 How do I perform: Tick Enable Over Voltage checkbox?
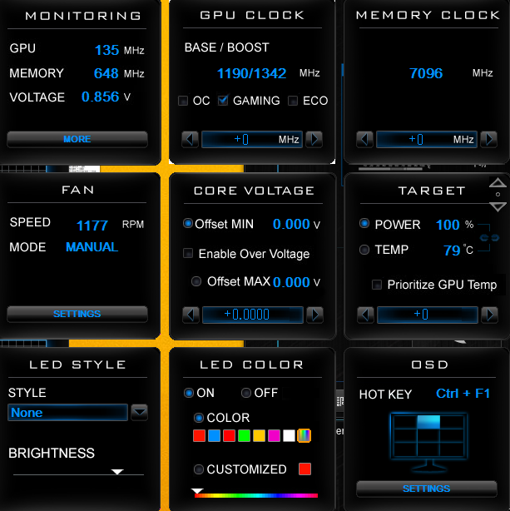click(188, 253)
